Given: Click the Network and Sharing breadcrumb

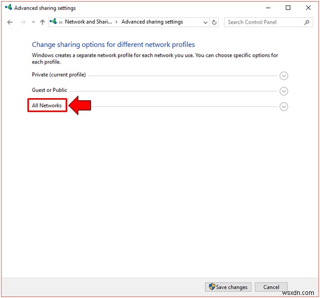Looking at the screenshot, I should click(88, 22).
